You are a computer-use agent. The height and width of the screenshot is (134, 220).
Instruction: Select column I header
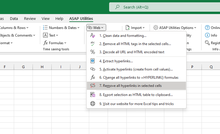[61, 67]
